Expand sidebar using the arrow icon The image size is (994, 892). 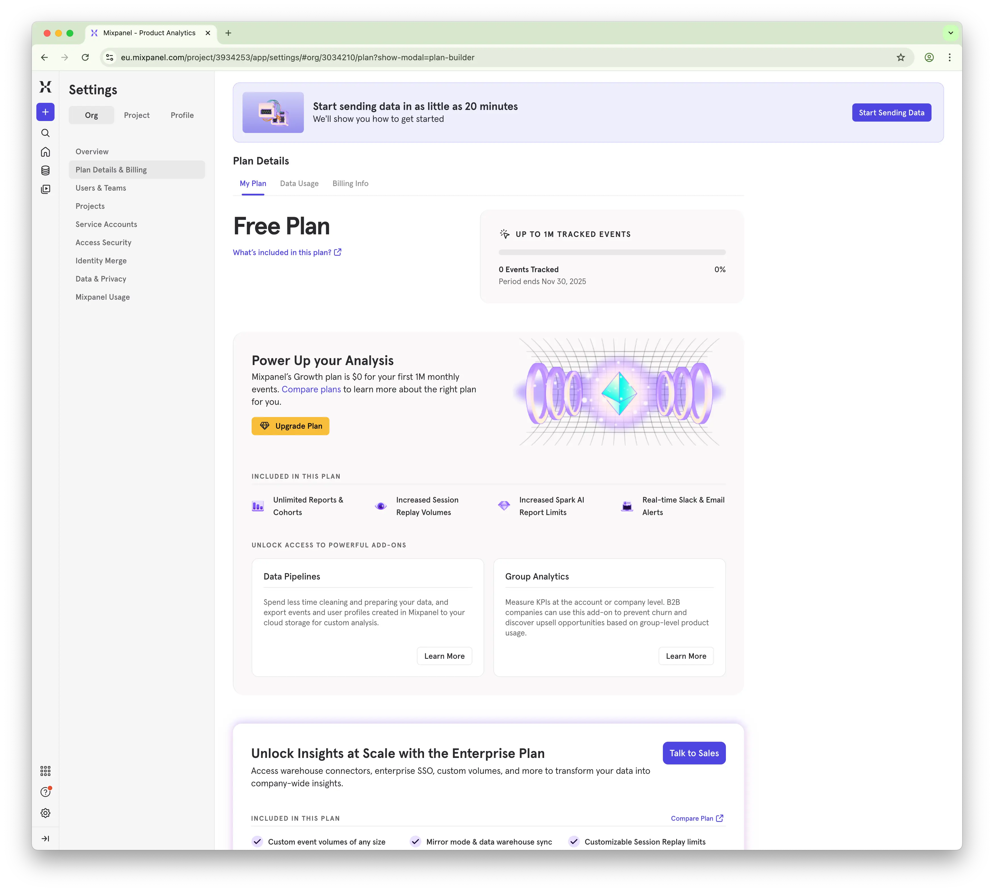[x=45, y=839]
